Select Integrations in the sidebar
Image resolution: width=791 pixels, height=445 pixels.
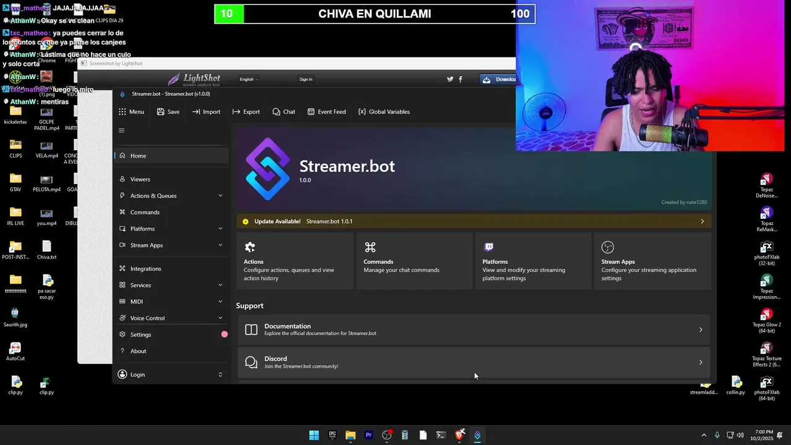[x=171, y=269]
